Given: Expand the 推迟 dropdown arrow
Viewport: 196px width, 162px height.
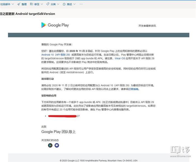Looking at the screenshot, I should coord(74,4).
